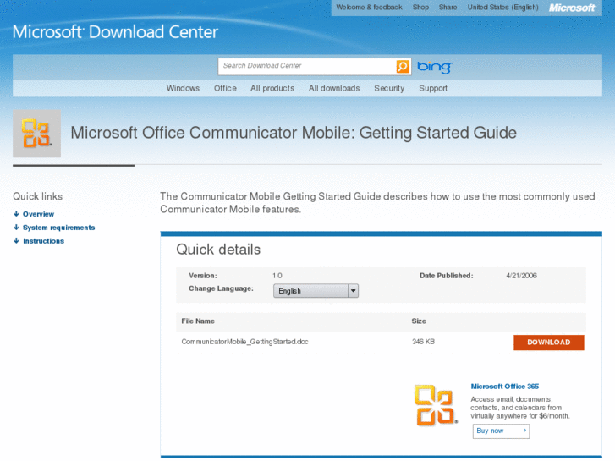Open the Support menu item
Image resolution: width=615 pixels, height=461 pixels.
pos(433,88)
